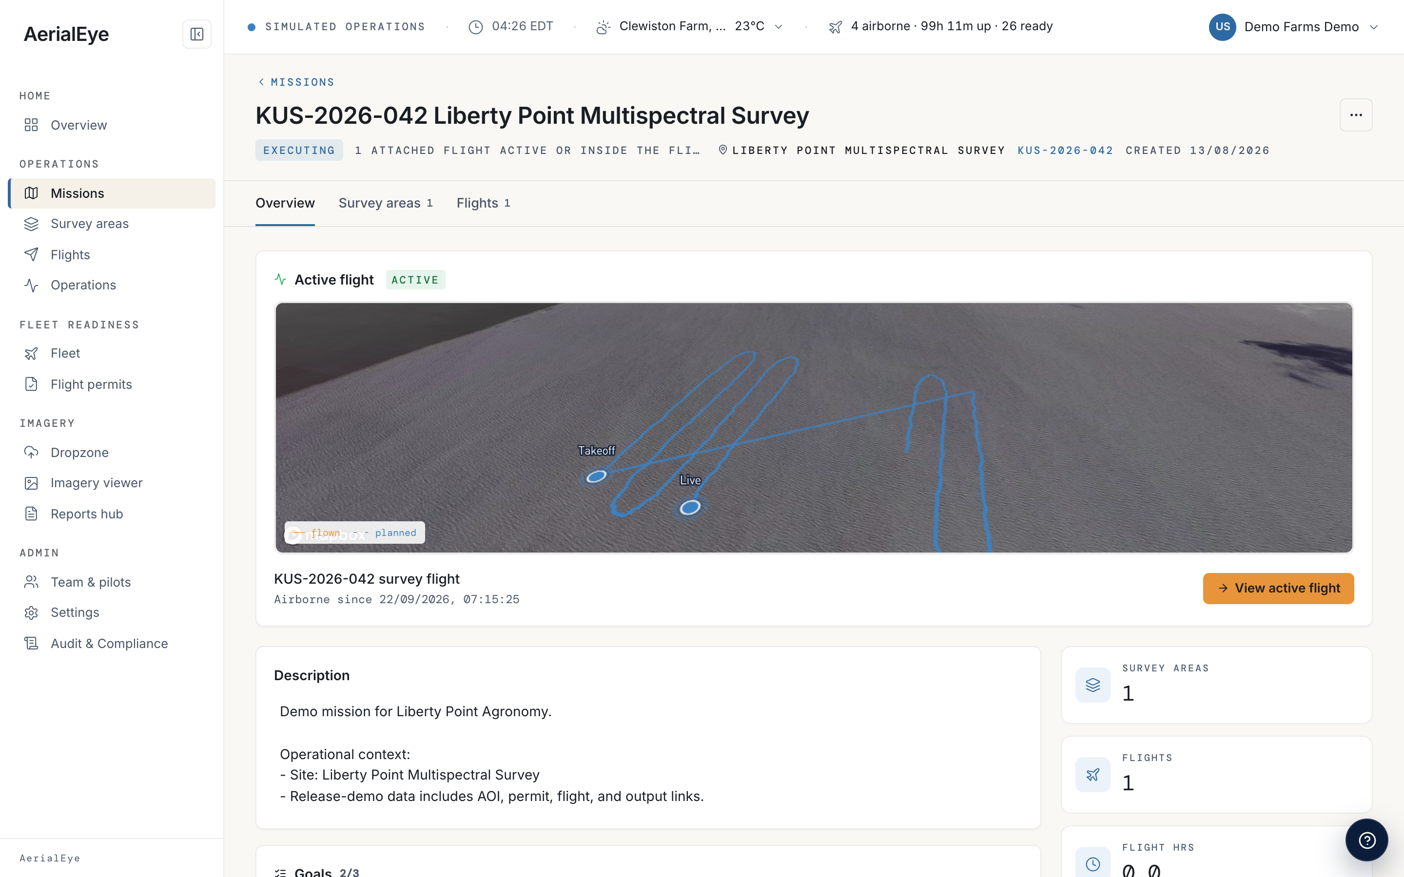1404x877 pixels.
Task: Click the Missions map icon
Action: point(31,193)
